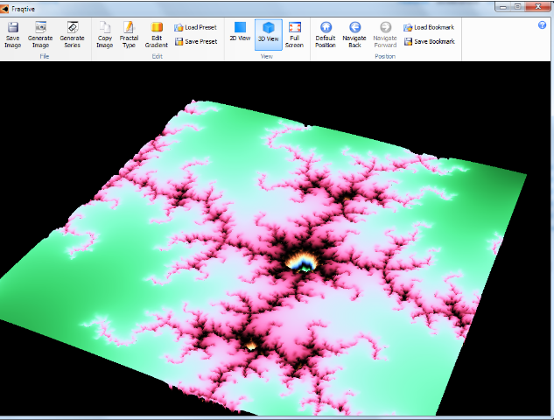
Task: Copy Image to clipboard
Action: pyautogui.click(x=104, y=34)
